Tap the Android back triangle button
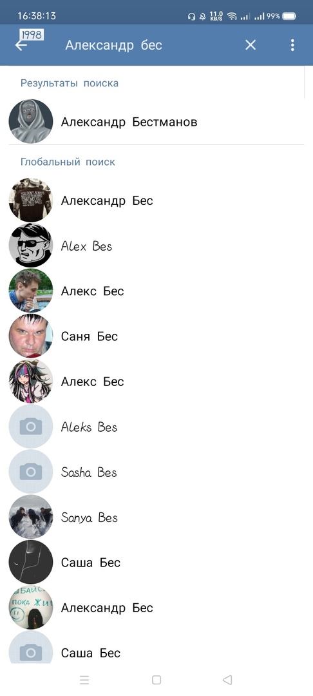This screenshot has width=313, height=696. pos(227,680)
